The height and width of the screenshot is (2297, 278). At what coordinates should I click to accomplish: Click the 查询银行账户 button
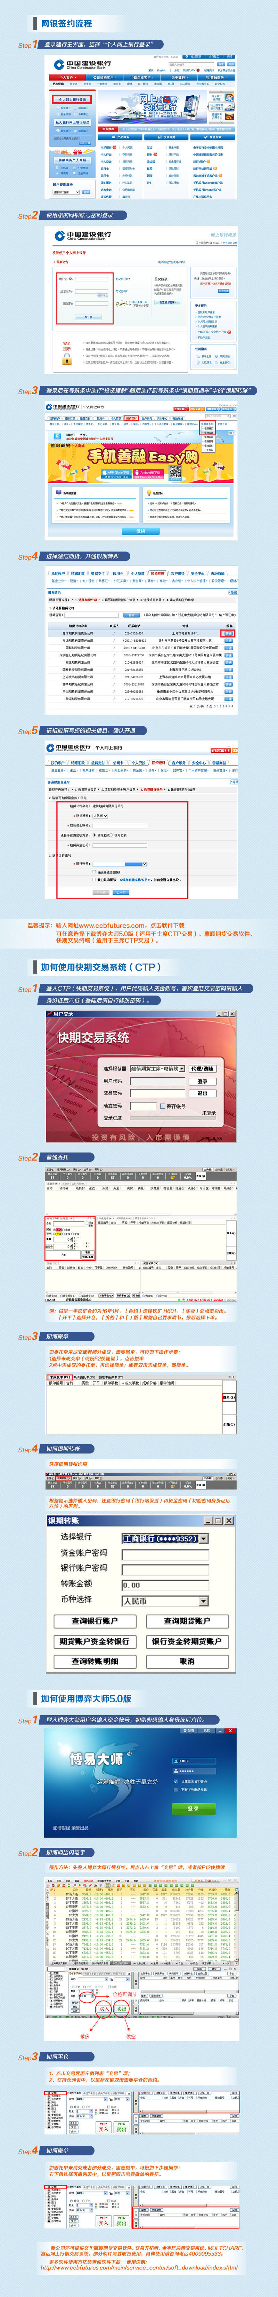(95, 1621)
